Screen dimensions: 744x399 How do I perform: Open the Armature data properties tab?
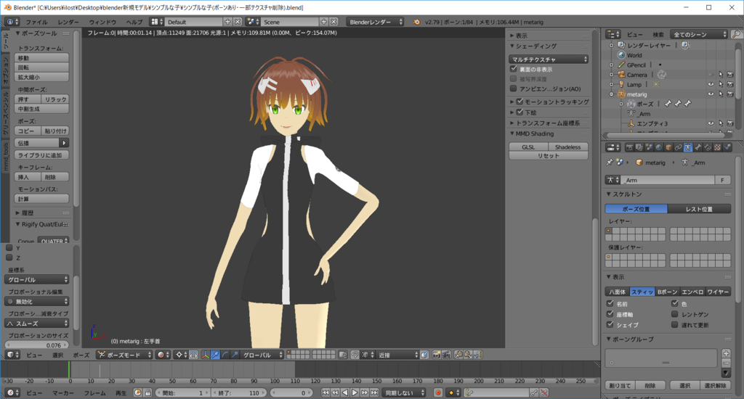pos(688,147)
